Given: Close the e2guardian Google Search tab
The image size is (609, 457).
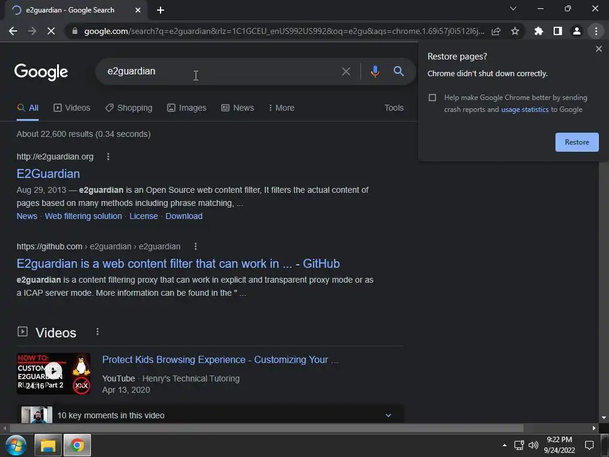Looking at the screenshot, I should click(x=138, y=10).
